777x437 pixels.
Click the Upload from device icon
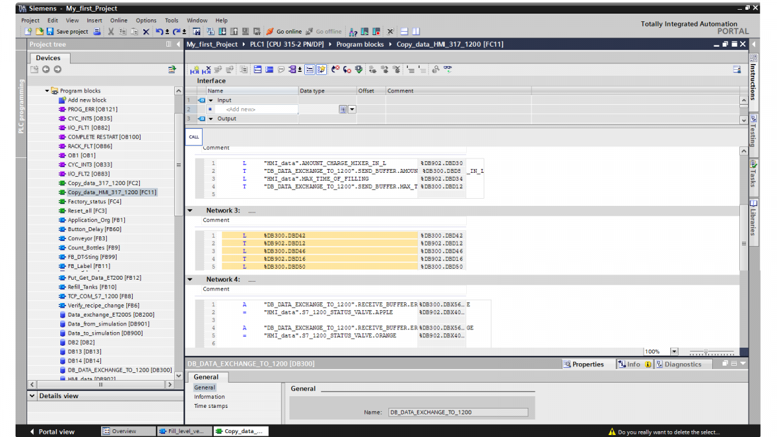tap(234, 31)
